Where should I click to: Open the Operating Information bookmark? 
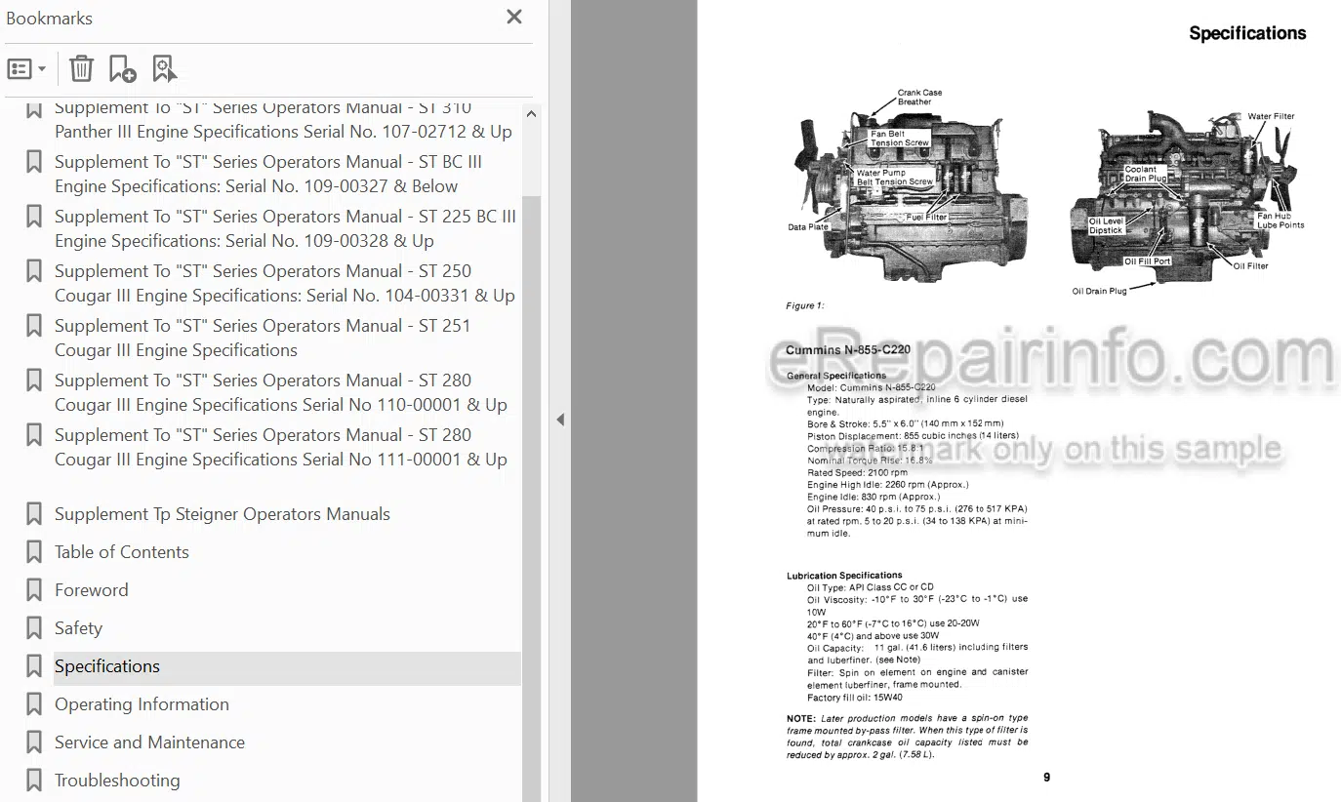point(142,704)
